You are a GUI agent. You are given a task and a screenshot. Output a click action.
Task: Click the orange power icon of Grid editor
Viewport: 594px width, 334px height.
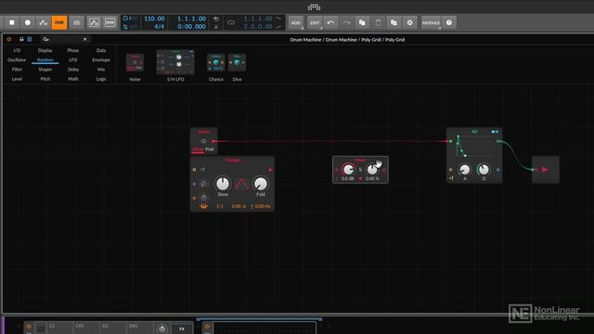click(x=9, y=39)
